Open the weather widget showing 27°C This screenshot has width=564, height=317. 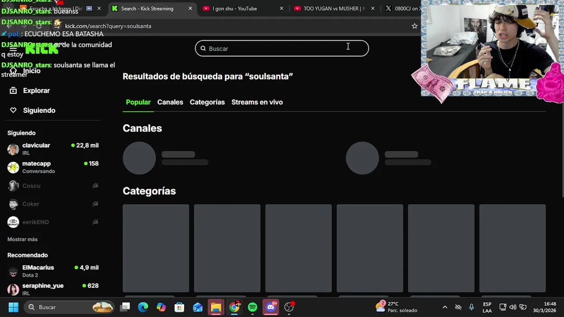[397, 307]
